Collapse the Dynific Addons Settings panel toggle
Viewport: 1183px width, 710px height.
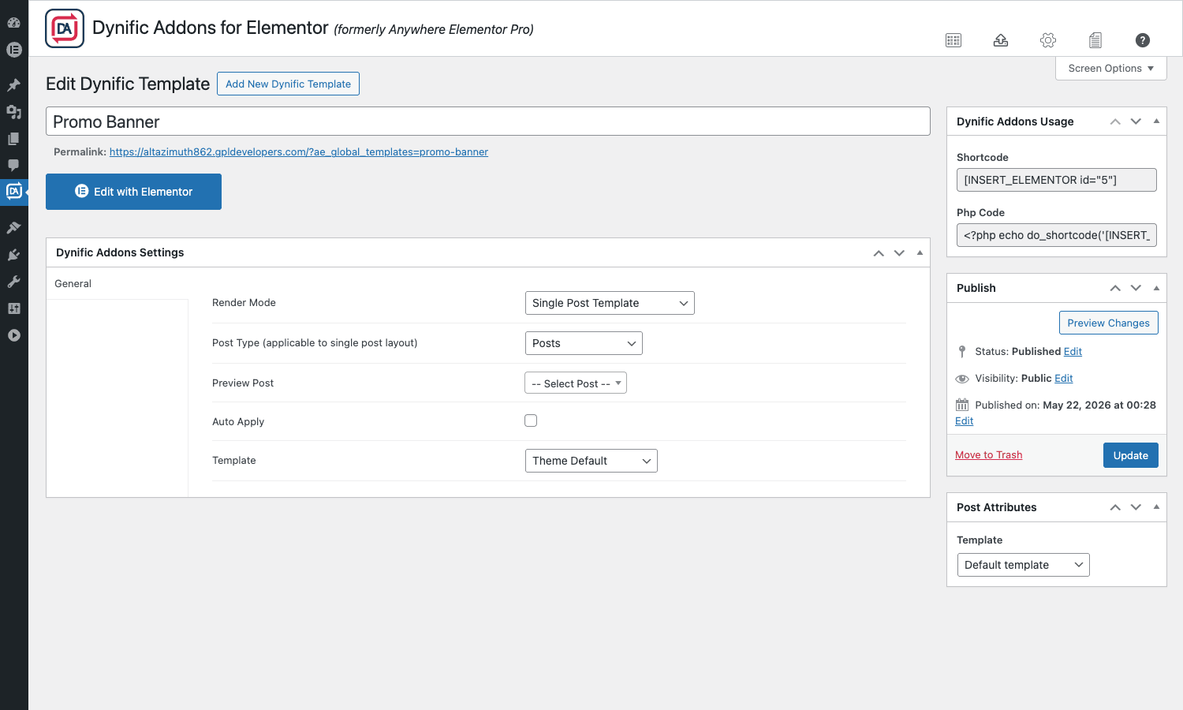point(920,252)
